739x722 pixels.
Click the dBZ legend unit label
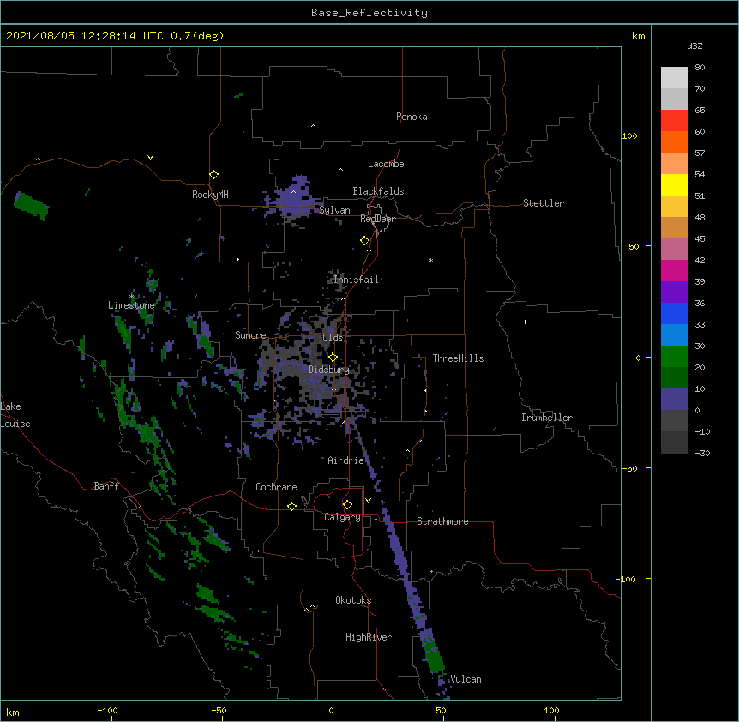point(694,45)
